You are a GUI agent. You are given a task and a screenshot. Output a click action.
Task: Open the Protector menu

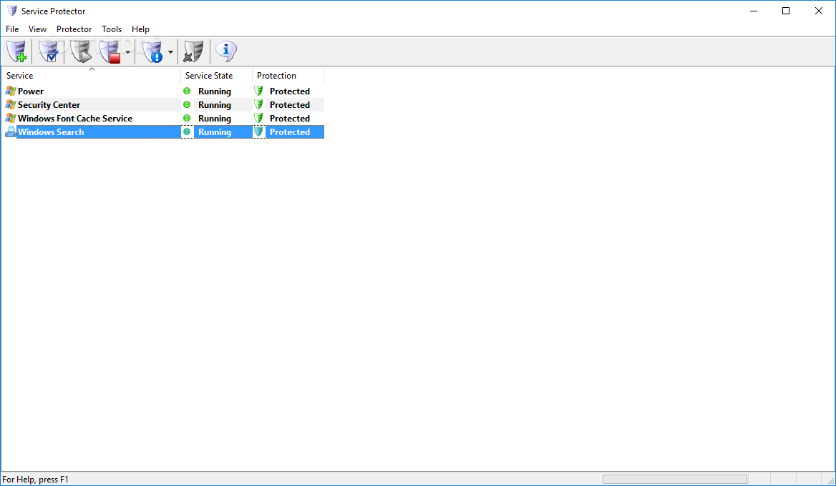(74, 29)
